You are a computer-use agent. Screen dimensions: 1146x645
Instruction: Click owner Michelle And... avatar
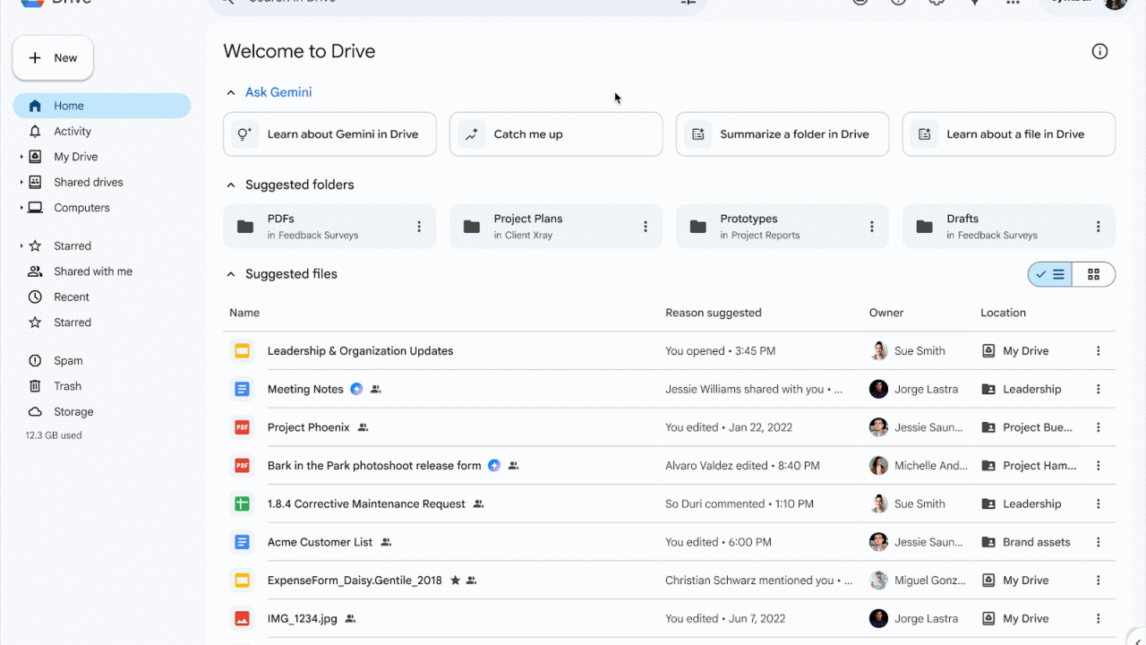point(878,466)
